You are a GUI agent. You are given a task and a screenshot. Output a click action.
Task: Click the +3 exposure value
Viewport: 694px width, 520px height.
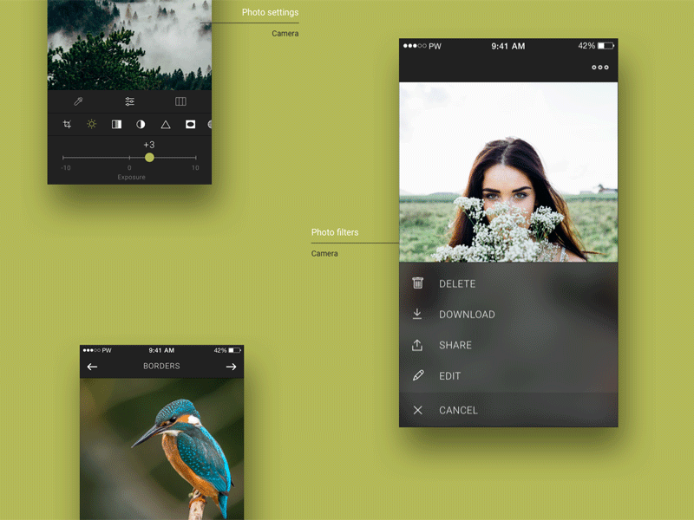coord(149,145)
